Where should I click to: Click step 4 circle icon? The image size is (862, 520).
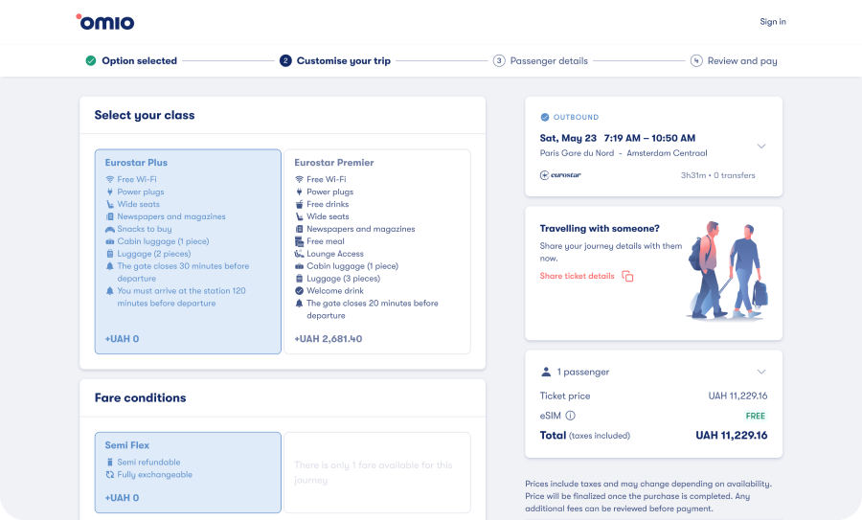click(696, 60)
